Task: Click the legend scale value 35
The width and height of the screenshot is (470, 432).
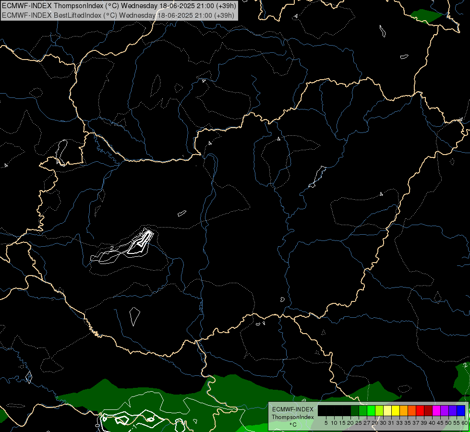Action: click(x=408, y=423)
